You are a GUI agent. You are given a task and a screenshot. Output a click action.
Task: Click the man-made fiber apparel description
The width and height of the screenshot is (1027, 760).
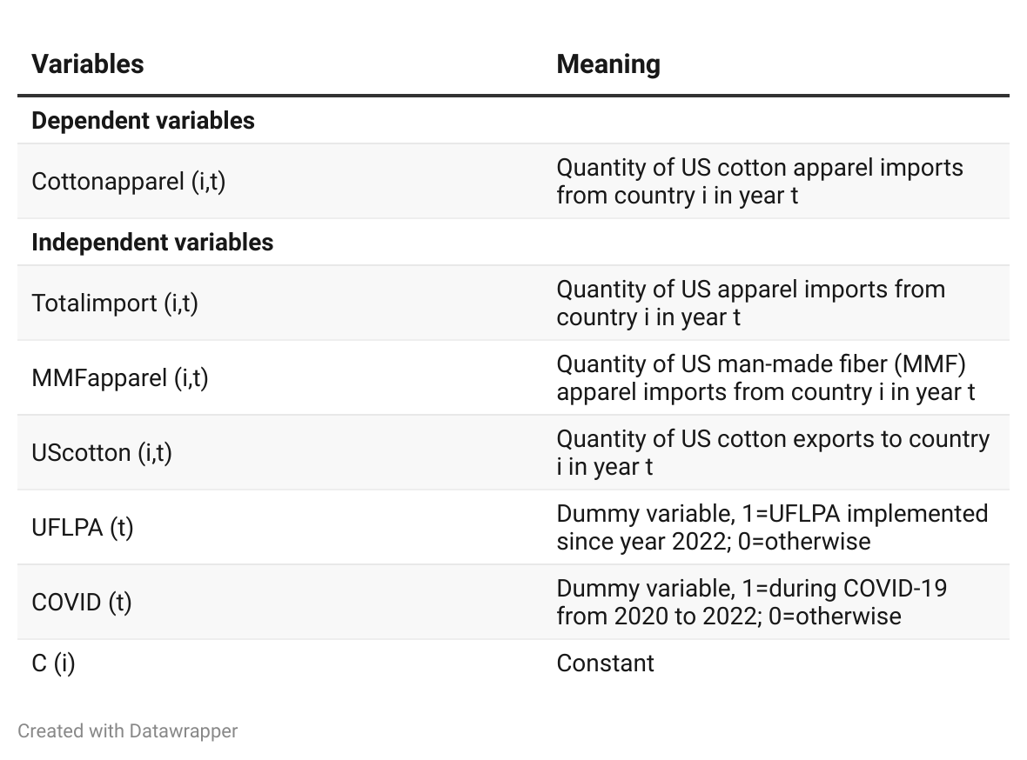tap(766, 377)
